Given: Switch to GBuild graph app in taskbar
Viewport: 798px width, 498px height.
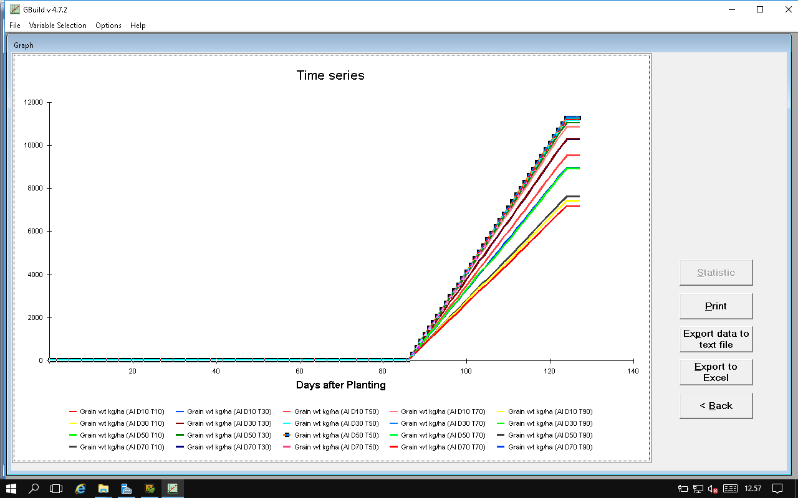Looking at the screenshot, I should (173, 489).
